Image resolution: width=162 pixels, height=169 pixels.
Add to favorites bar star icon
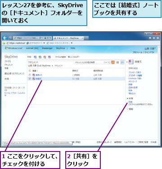pyautogui.click(x=4, y=43)
